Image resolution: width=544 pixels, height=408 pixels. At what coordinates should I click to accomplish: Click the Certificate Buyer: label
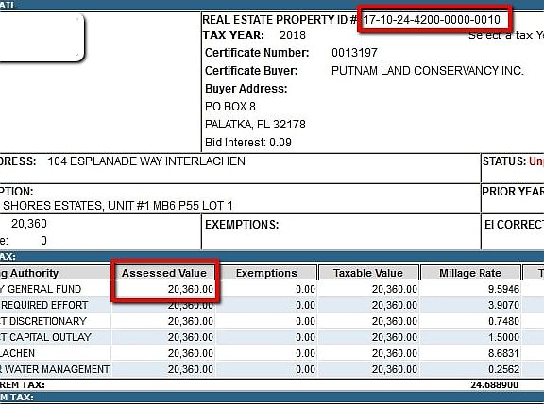(251, 71)
